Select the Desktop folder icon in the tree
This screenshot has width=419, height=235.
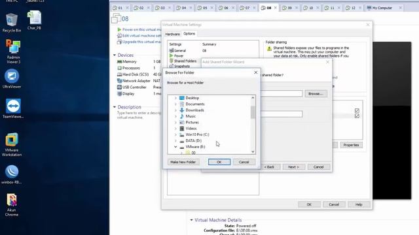[x=182, y=98]
